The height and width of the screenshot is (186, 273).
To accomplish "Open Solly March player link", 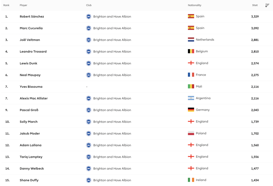I will click(29, 122).
